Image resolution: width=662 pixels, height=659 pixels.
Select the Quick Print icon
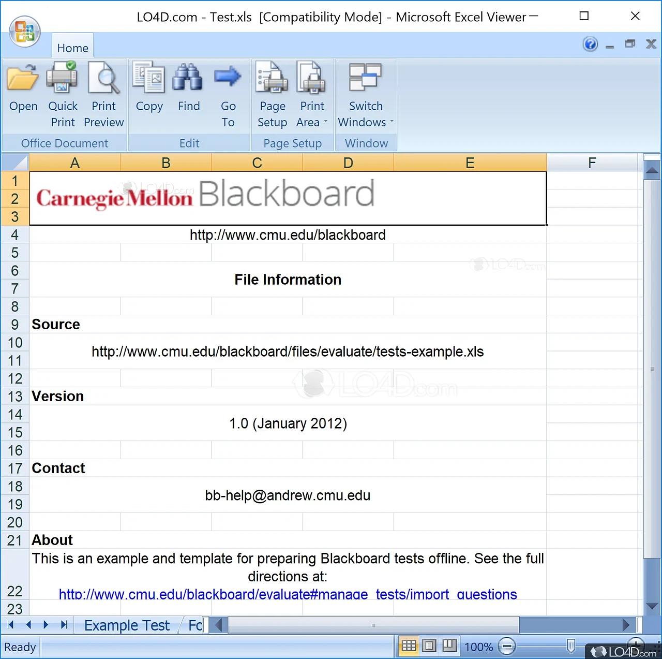(62, 78)
